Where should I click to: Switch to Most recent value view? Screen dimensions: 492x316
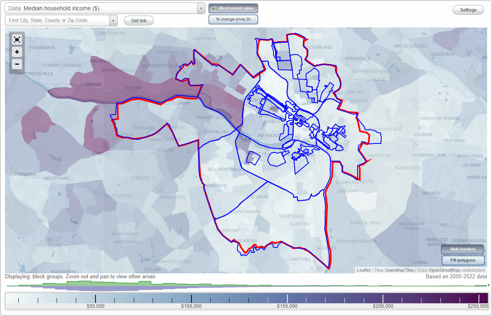pyautogui.click(x=233, y=8)
